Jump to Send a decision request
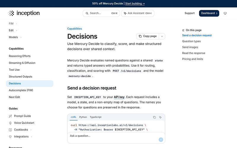The image size is (237, 148). click(197, 35)
